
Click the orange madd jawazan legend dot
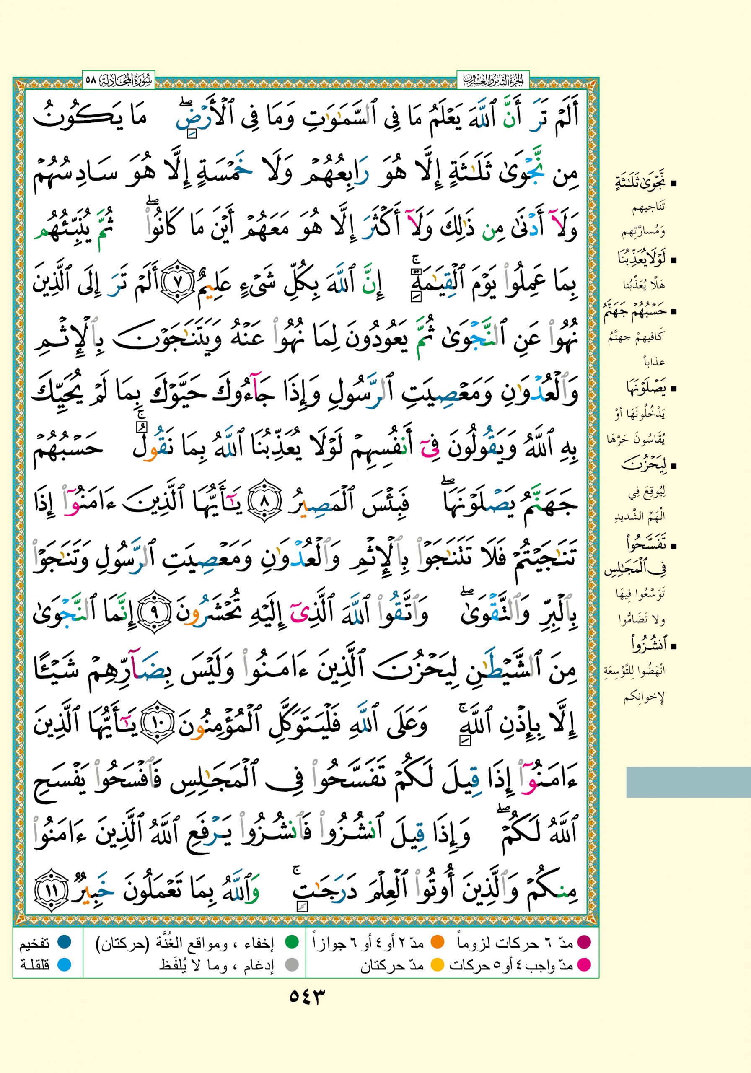pos(437,943)
